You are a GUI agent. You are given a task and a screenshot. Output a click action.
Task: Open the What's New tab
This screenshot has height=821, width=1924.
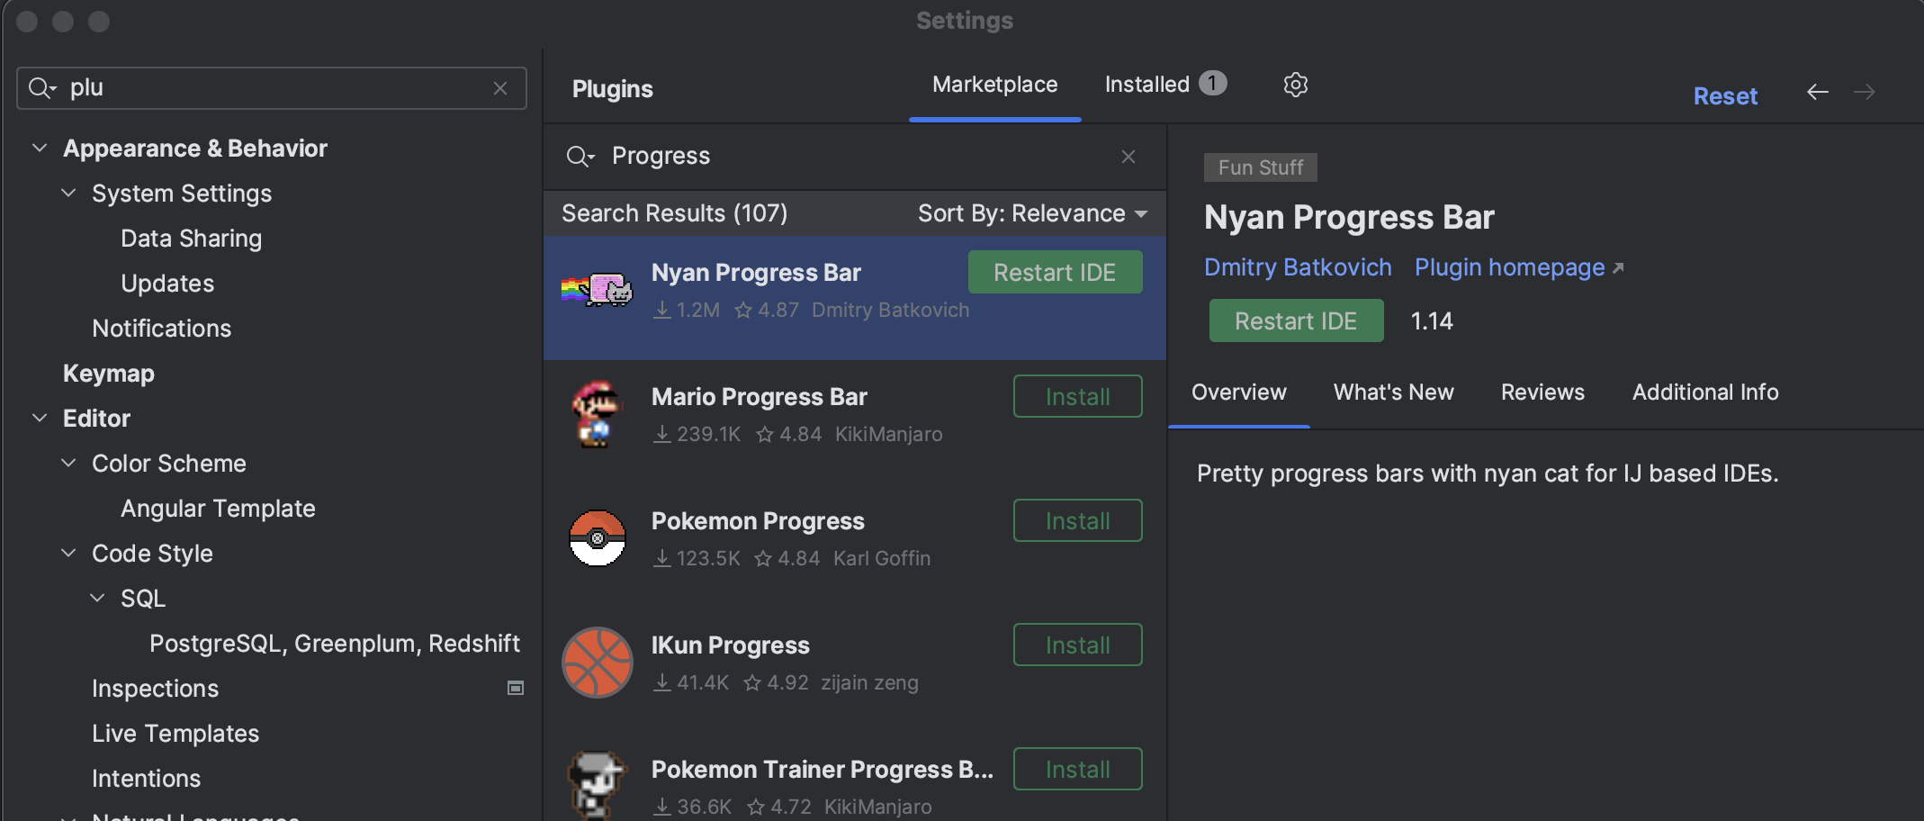pyautogui.click(x=1393, y=392)
